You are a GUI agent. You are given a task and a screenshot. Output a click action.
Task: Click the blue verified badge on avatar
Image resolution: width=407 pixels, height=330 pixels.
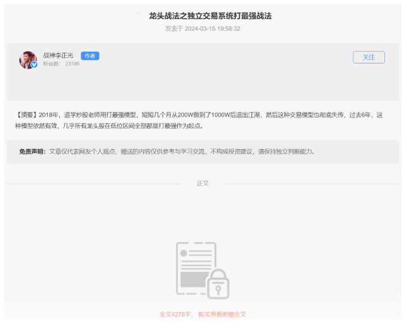click(34, 65)
